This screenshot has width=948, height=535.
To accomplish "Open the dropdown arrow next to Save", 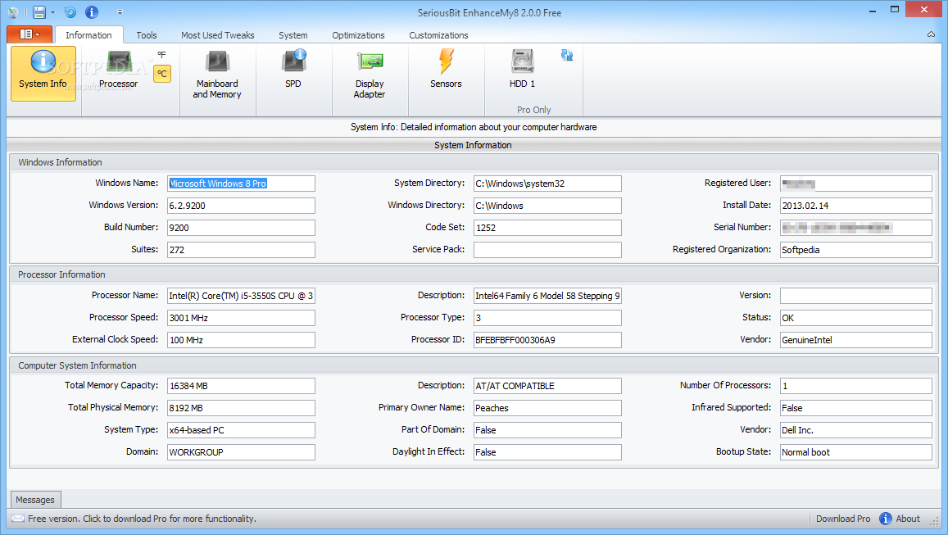I will point(52,12).
